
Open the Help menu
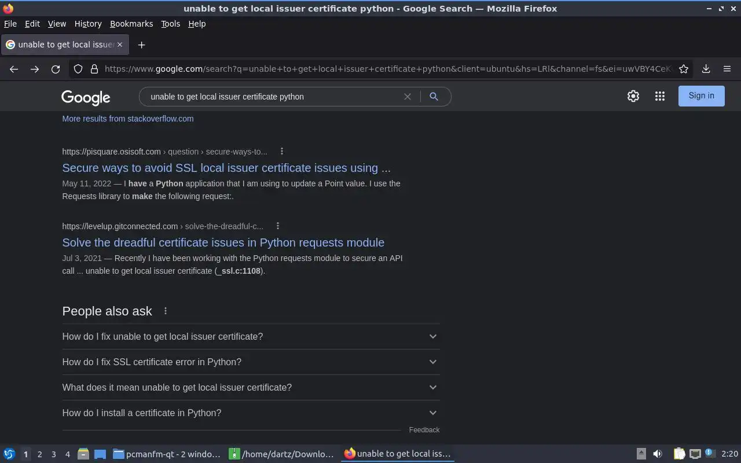coord(197,24)
